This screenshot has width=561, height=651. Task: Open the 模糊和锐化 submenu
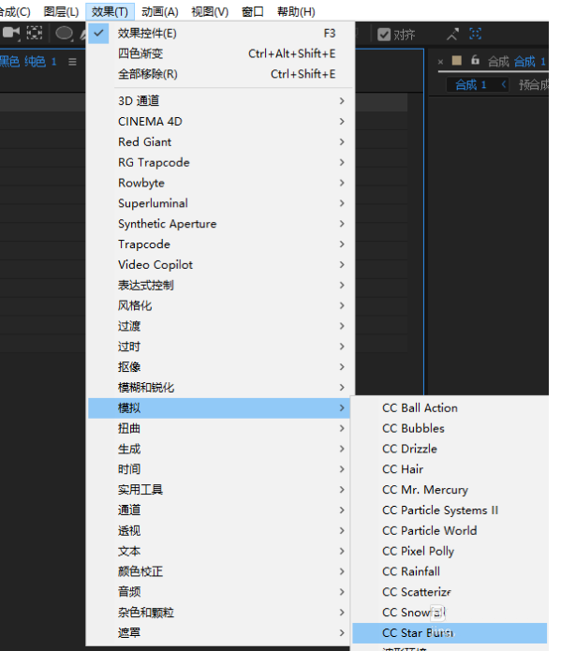[220, 388]
